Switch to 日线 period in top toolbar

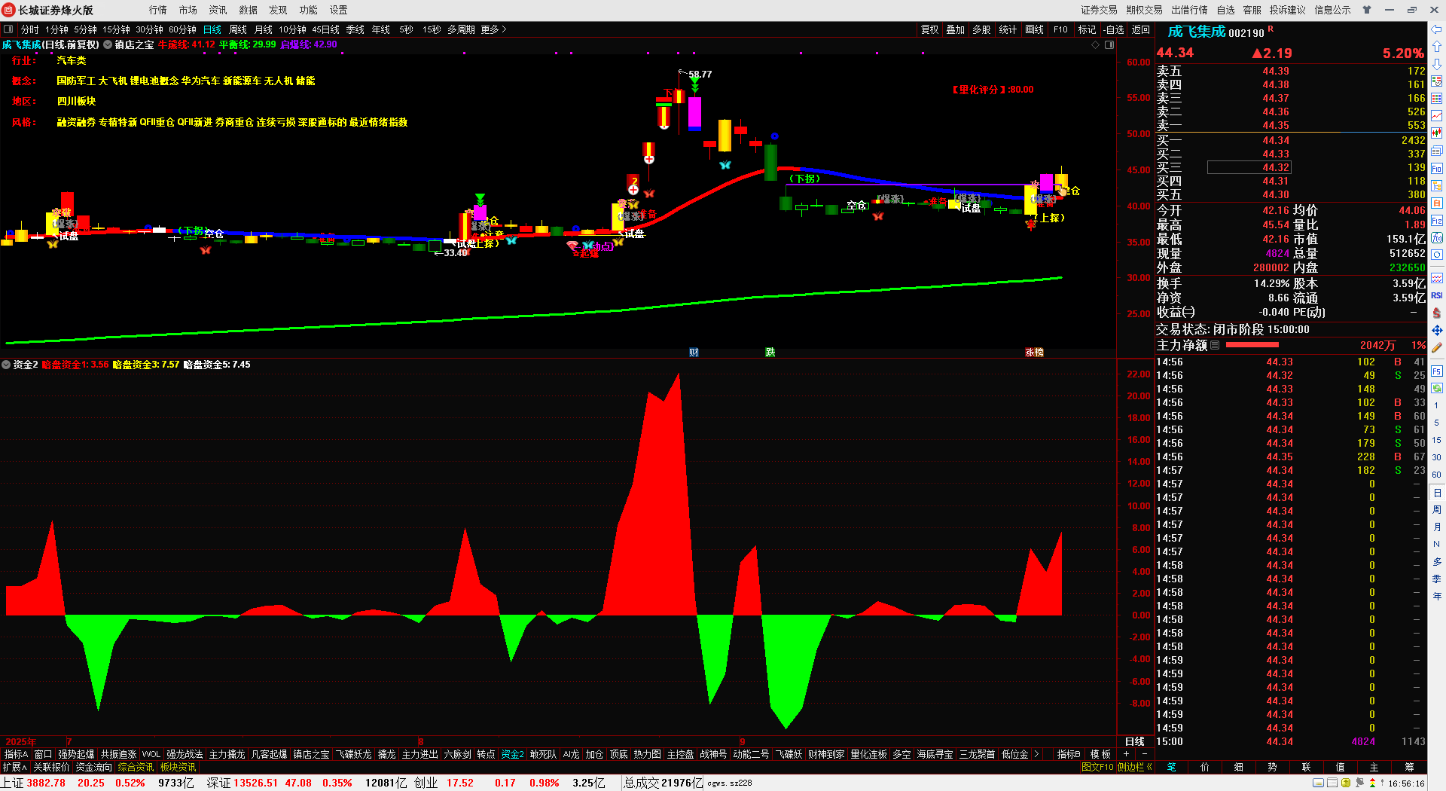pos(212,29)
